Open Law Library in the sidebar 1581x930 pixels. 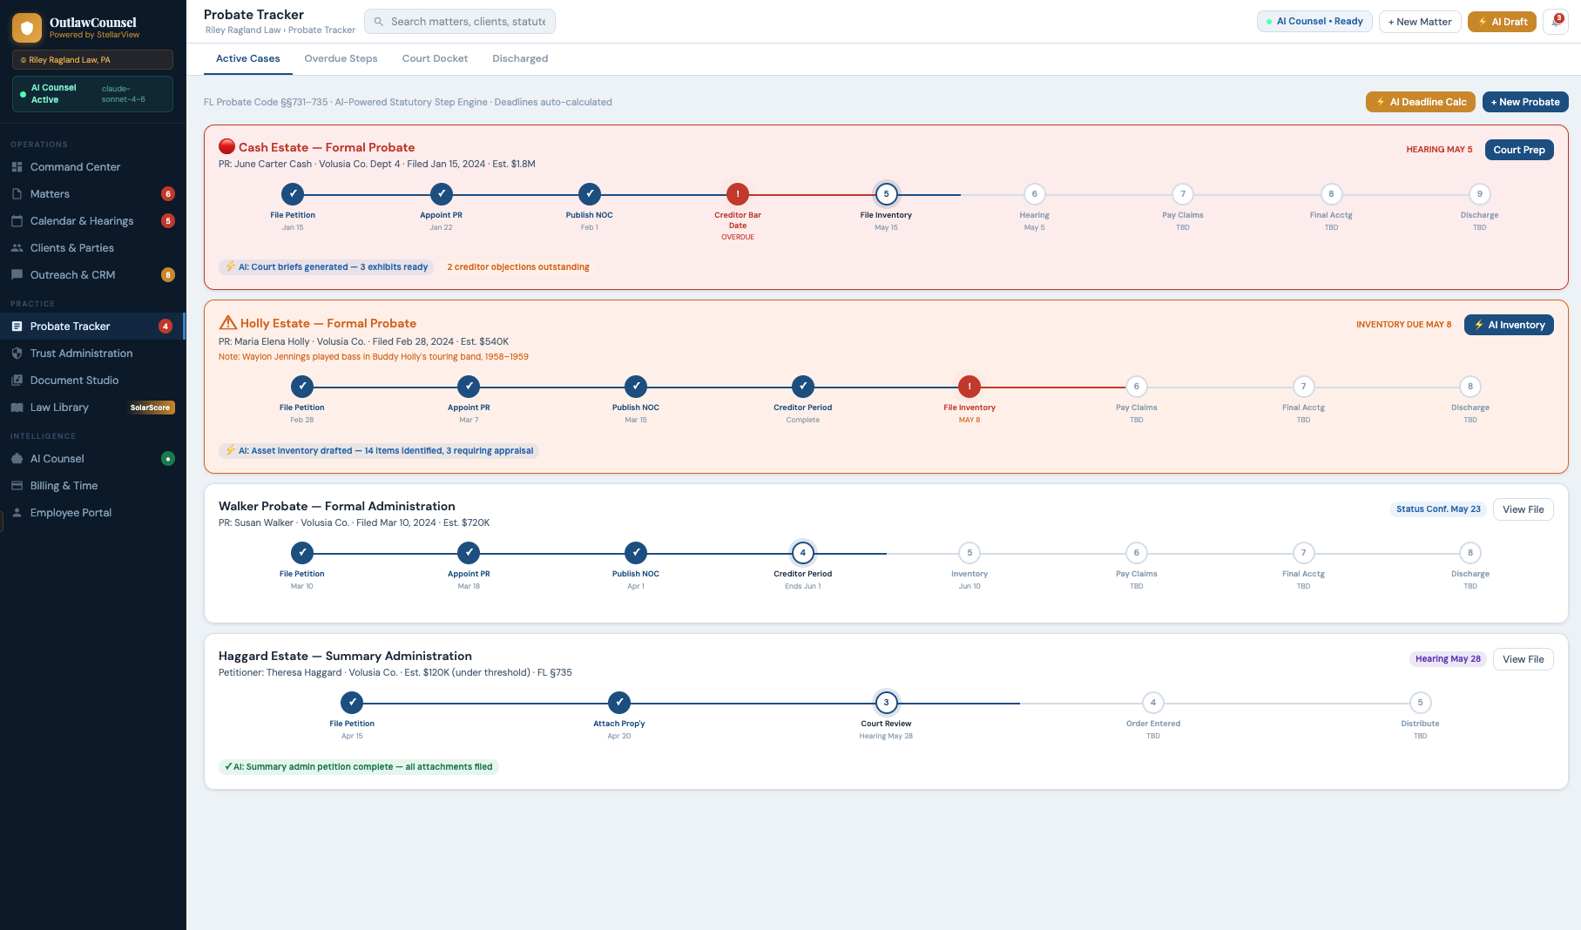(x=59, y=408)
